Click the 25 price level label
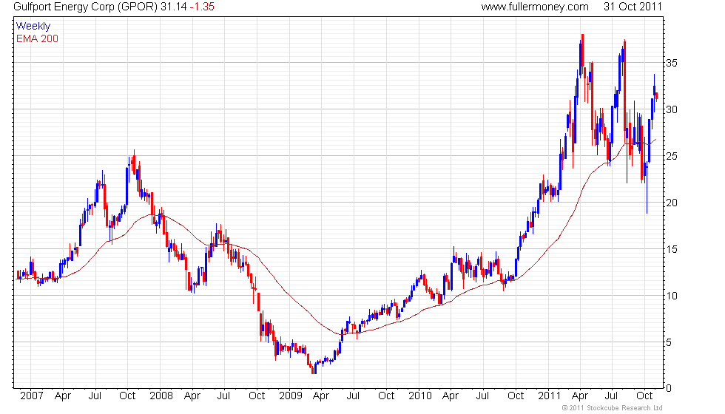Image resolution: width=725 pixels, height=414 pixels. 672,156
